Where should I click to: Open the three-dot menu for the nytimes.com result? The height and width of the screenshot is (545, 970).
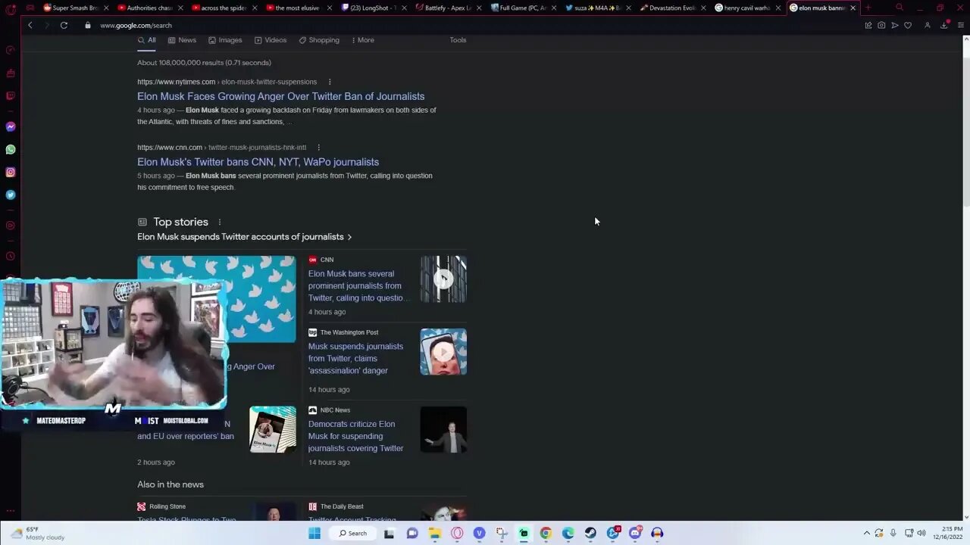[329, 82]
